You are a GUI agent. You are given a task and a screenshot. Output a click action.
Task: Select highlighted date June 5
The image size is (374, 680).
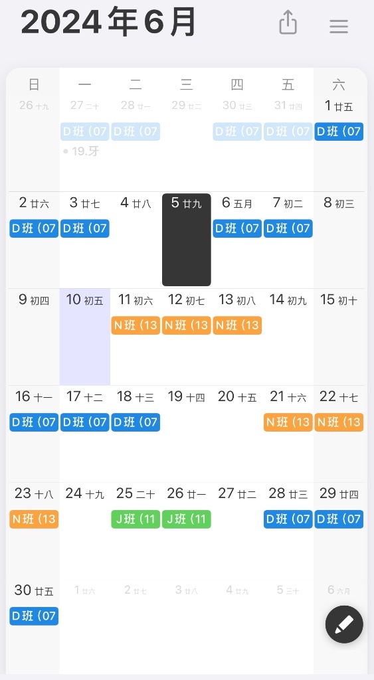click(187, 240)
